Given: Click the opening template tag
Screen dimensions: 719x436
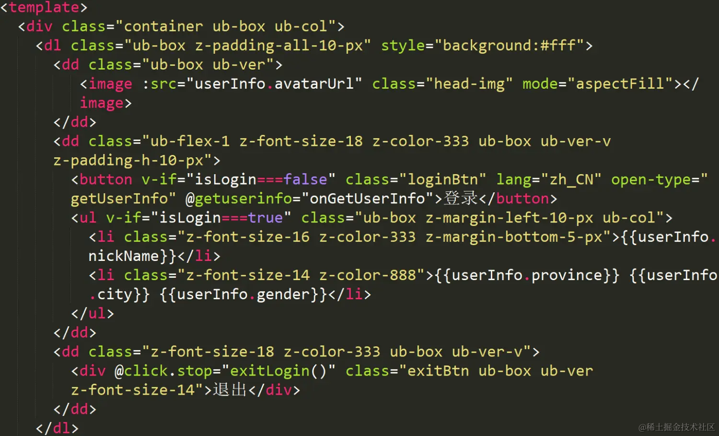Looking at the screenshot, I should click(x=44, y=7).
